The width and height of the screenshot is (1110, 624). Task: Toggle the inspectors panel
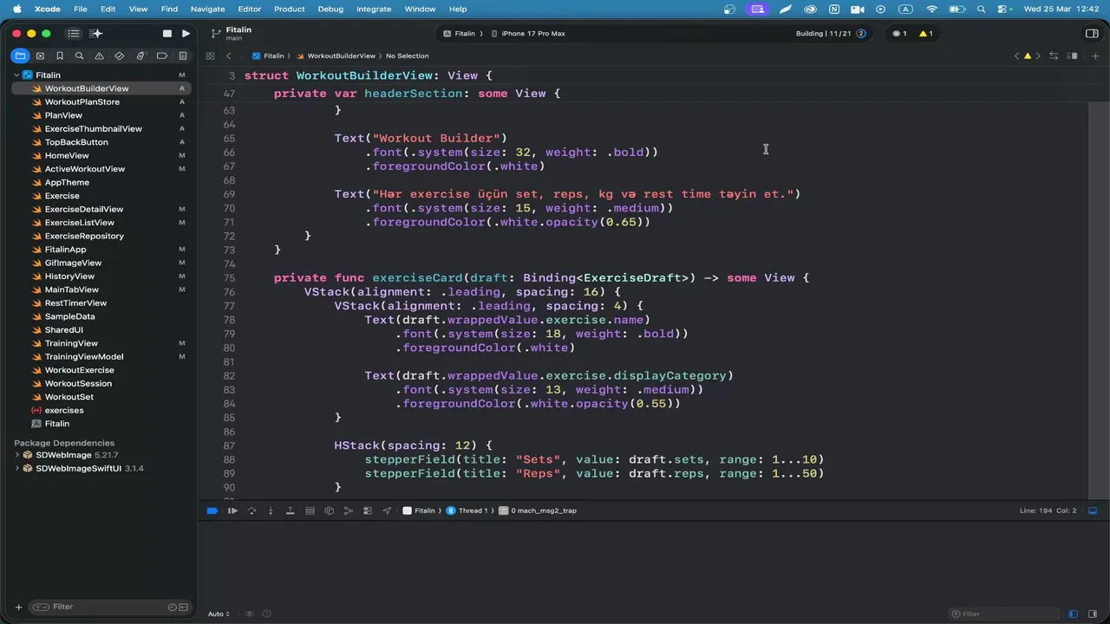click(1092, 34)
